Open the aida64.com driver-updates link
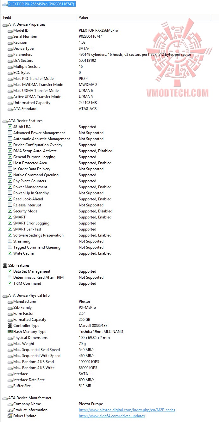The width and height of the screenshot is (219, 422). point(112,416)
